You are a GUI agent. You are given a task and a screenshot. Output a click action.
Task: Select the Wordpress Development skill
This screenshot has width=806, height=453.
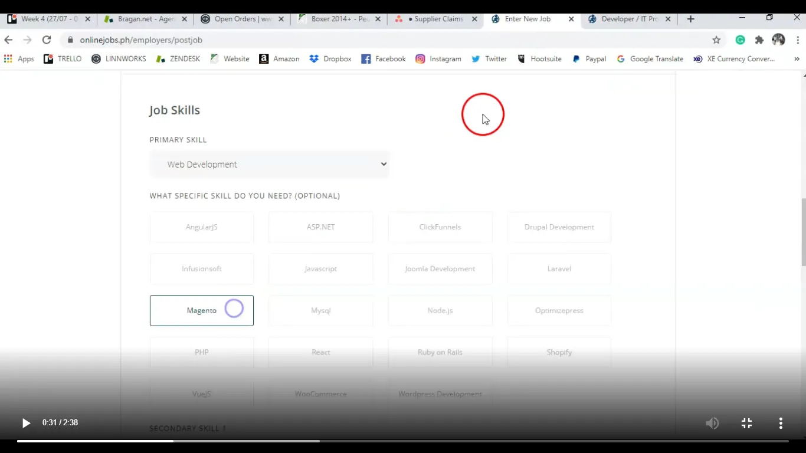pos(440,394)
